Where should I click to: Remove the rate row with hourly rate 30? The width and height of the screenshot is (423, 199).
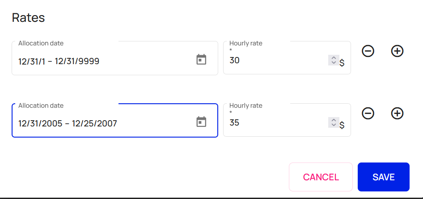coord(368,51)
